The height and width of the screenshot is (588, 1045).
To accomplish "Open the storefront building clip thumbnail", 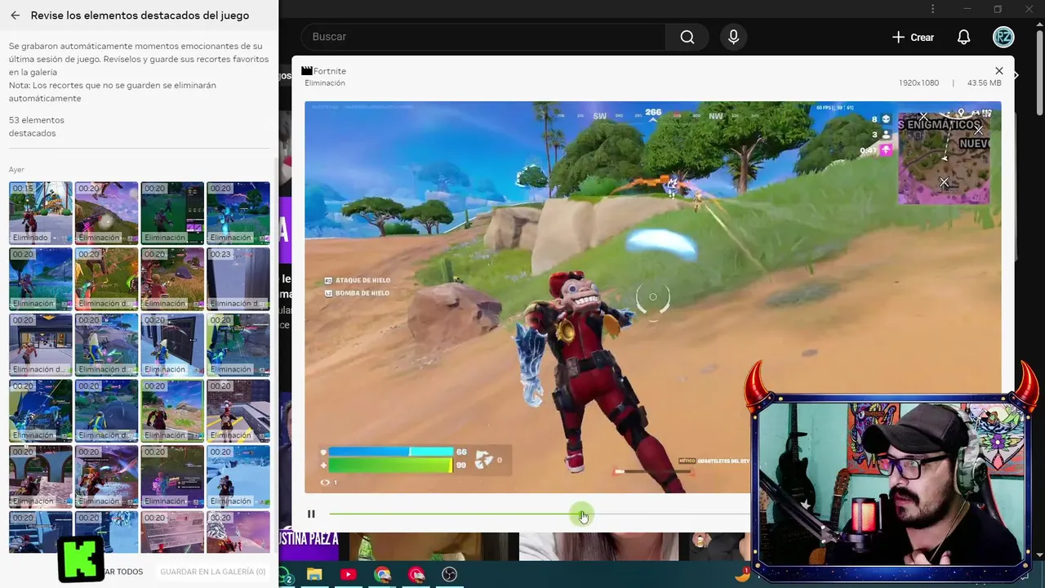I will tap(41, 345).
